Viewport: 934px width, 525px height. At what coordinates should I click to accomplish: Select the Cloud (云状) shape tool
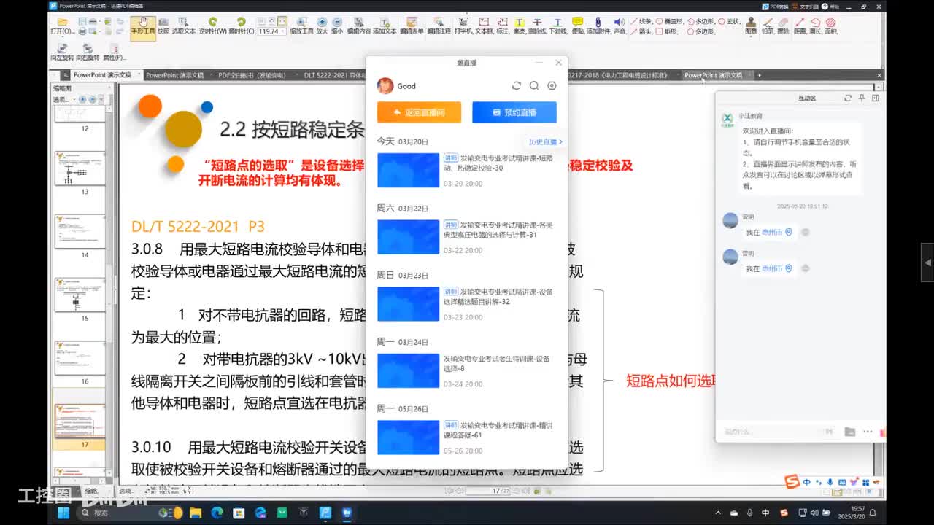point(728,21)
